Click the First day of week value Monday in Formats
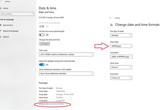Viewport: 161px width, 110px height. click(59, 88)
